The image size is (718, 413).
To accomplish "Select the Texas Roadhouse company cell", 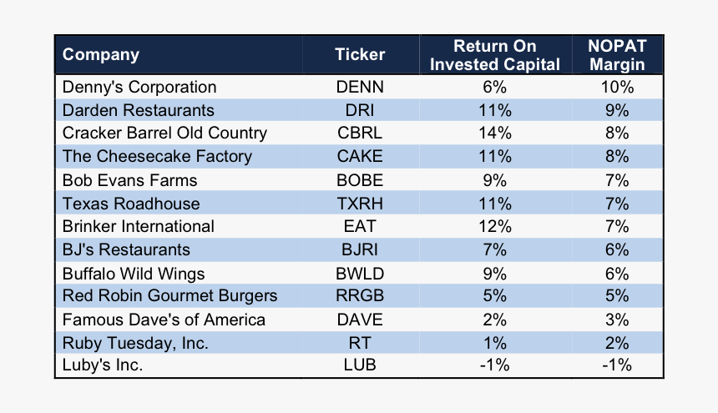I will 132,204.
